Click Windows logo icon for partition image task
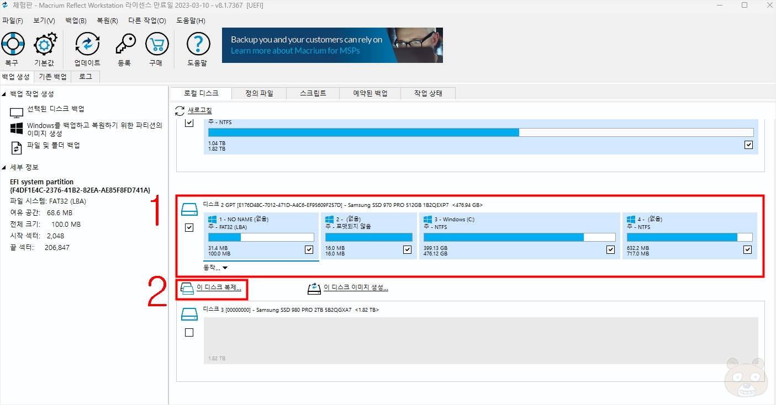The image size is (776, 405). 17,129
